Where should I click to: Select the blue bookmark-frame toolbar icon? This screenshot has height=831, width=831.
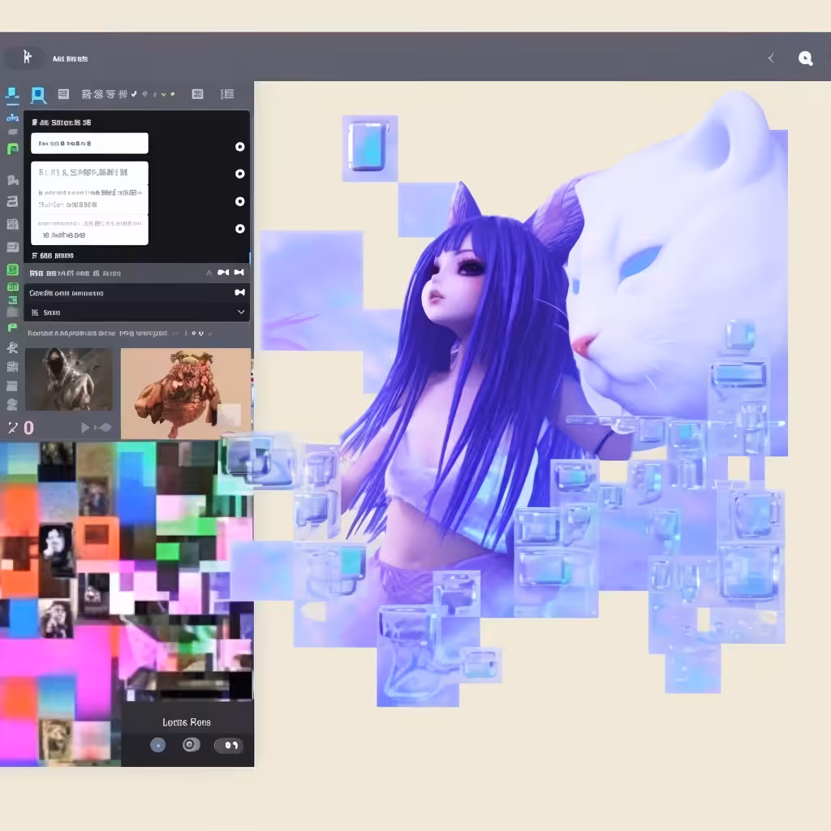tap(38, 96)
